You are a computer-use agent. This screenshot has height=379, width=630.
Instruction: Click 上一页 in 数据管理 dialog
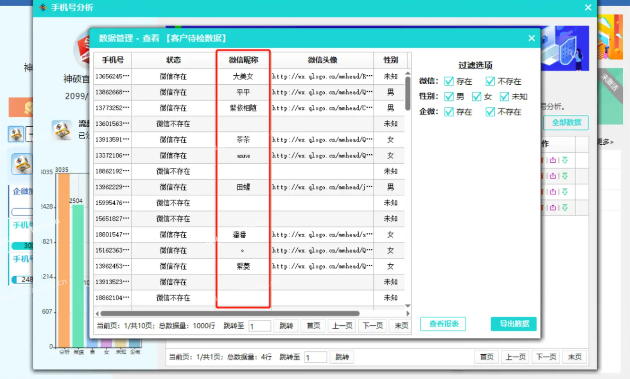(342, 326)
